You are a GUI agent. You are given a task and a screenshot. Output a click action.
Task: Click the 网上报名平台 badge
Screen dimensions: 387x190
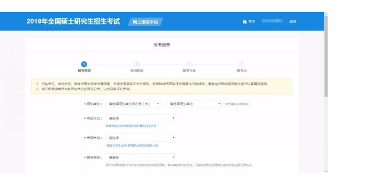146,22
